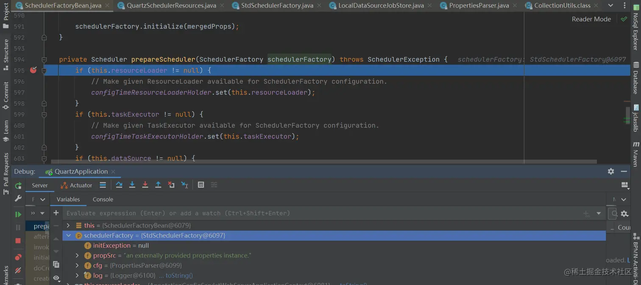Select the Server debug tab
The height and width of the screenshot is (285, 641).
40,185
